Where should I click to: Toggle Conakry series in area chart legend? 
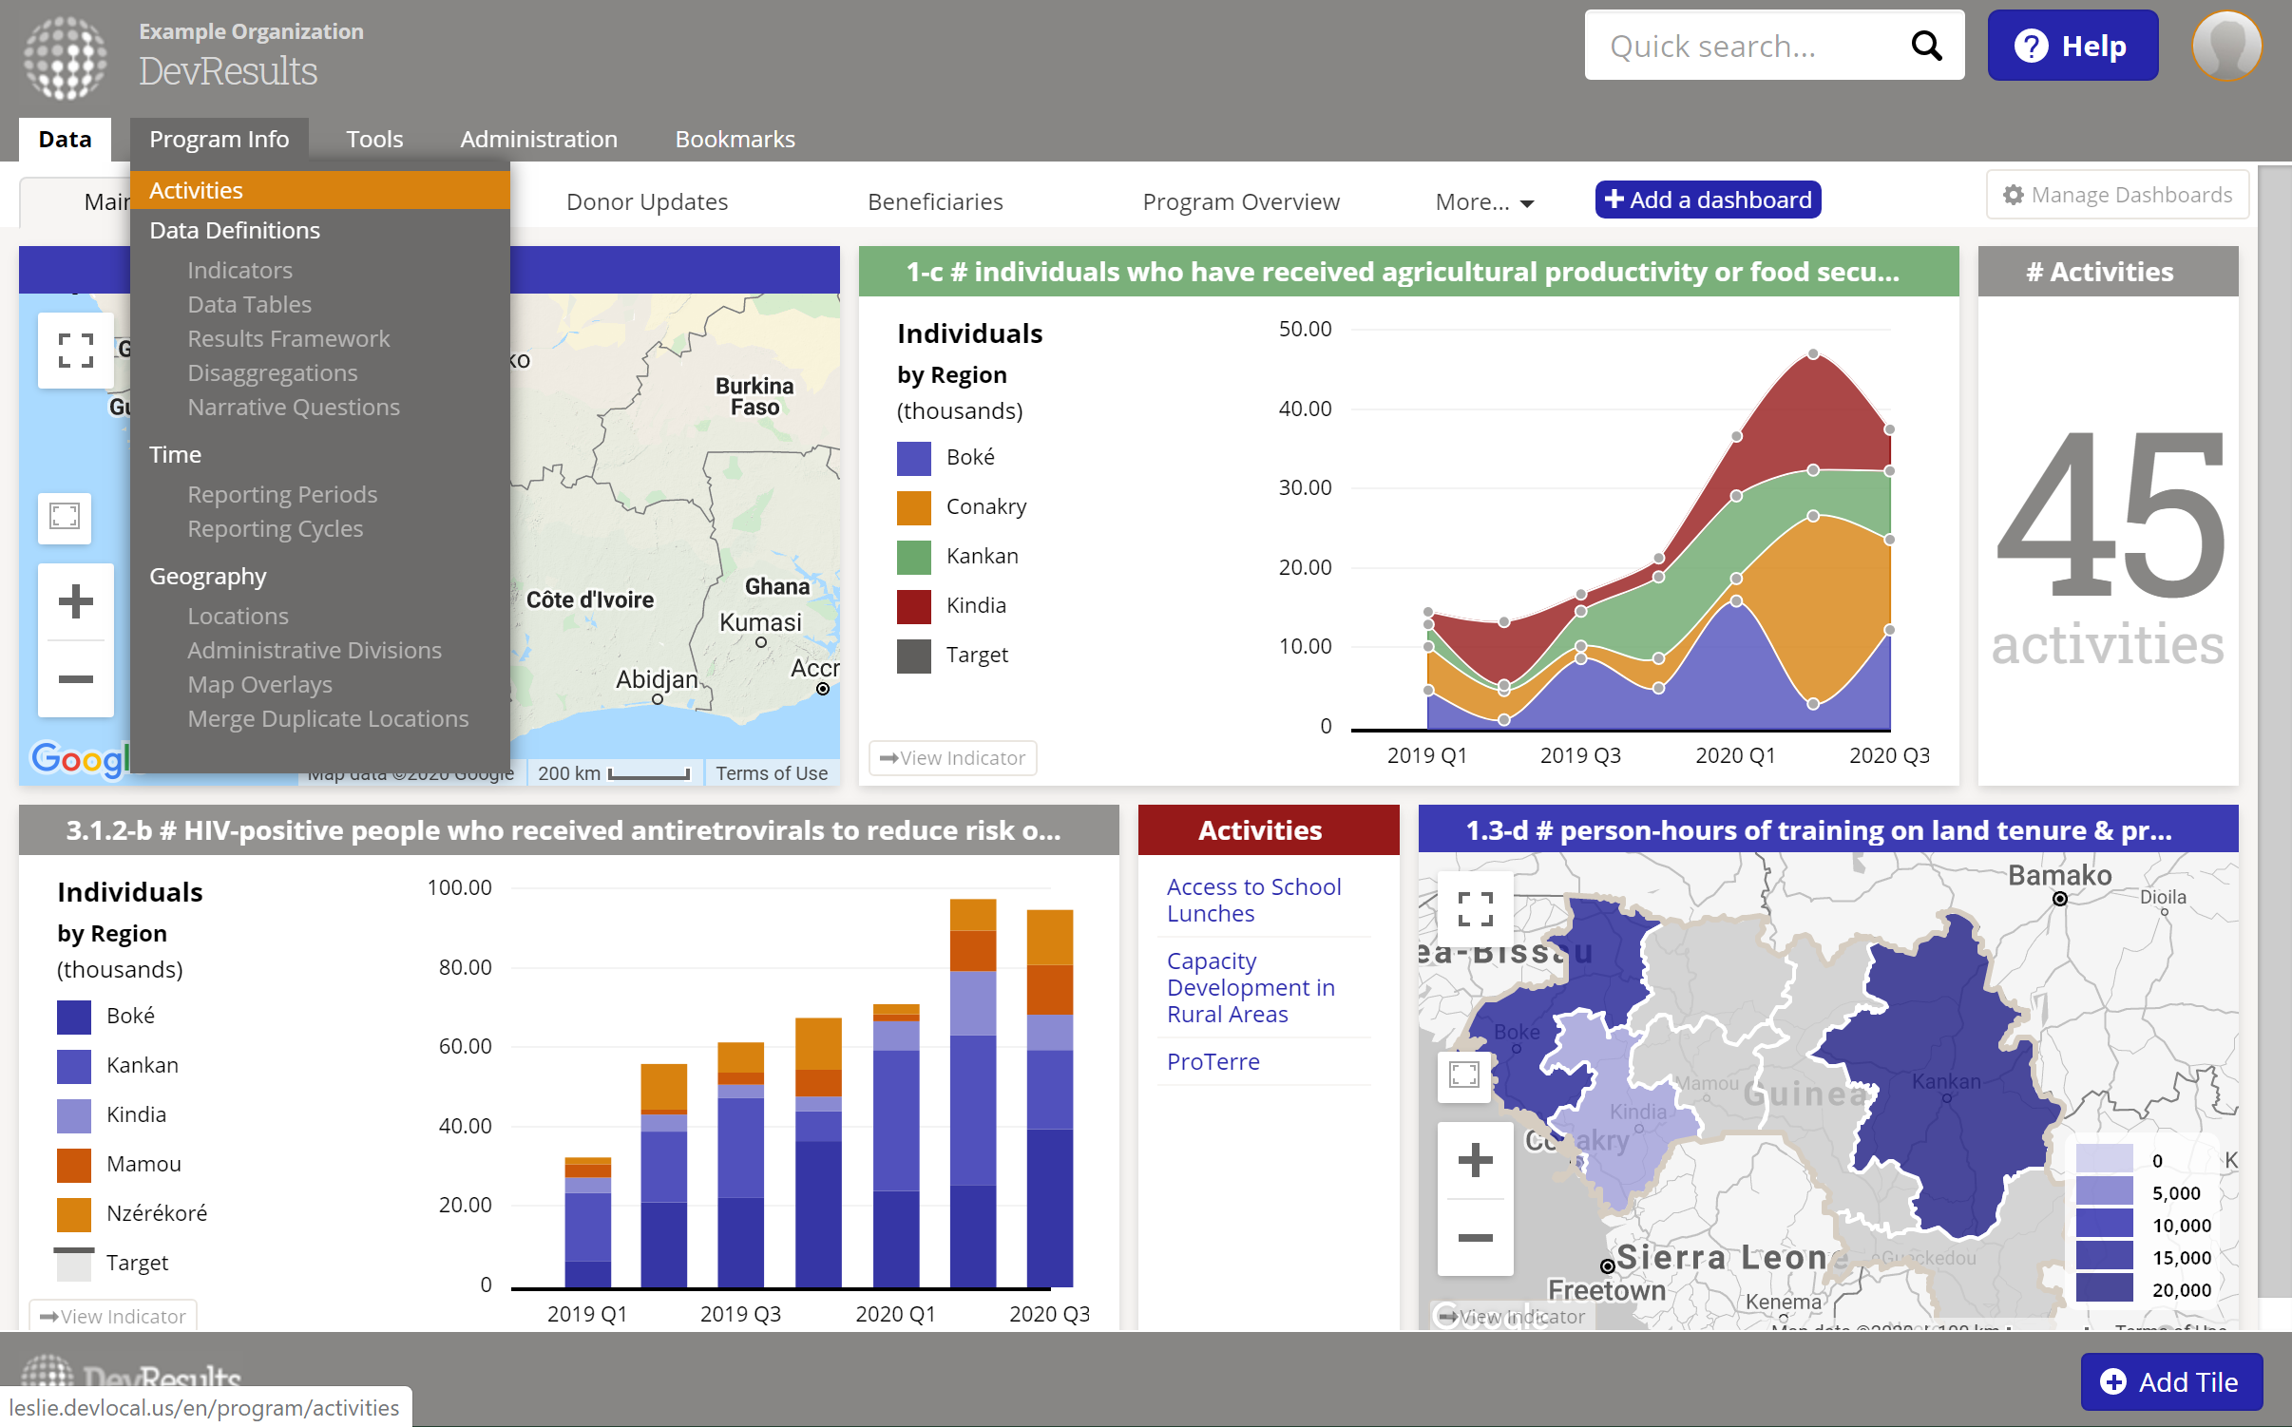985,506
